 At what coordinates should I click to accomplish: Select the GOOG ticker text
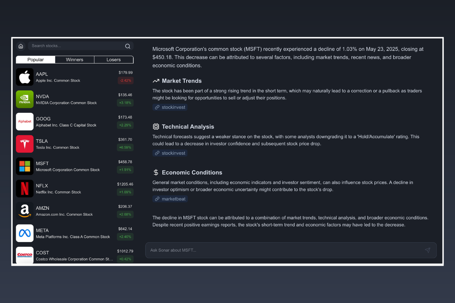coord(43,119)
